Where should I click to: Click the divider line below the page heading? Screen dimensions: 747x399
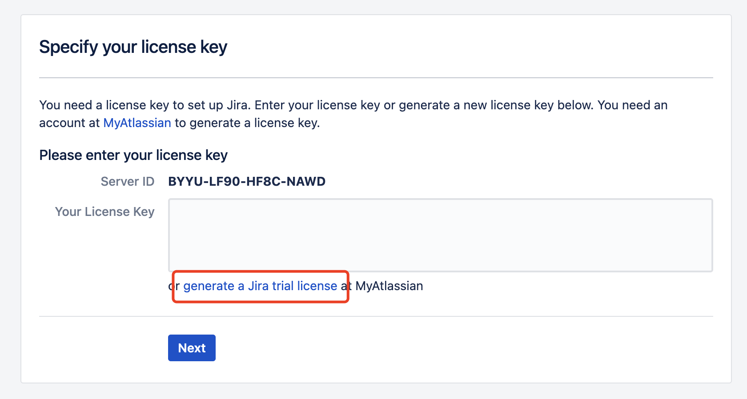pos(376,78)
